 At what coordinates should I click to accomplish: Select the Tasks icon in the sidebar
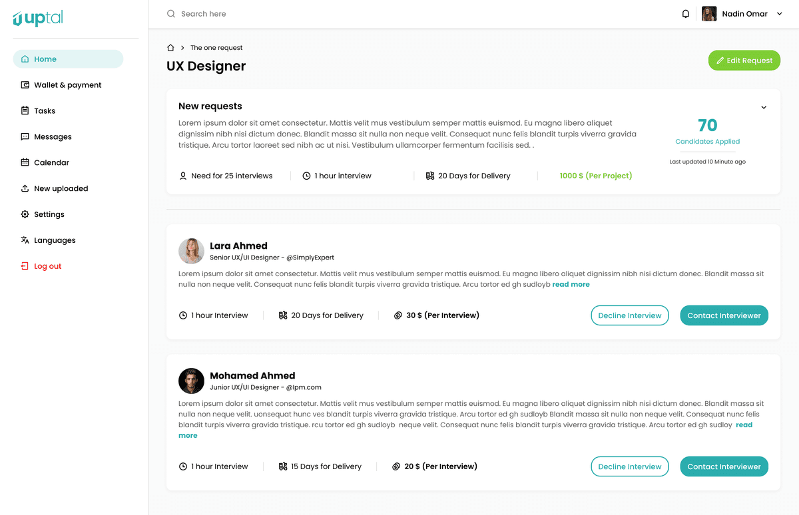44,110
